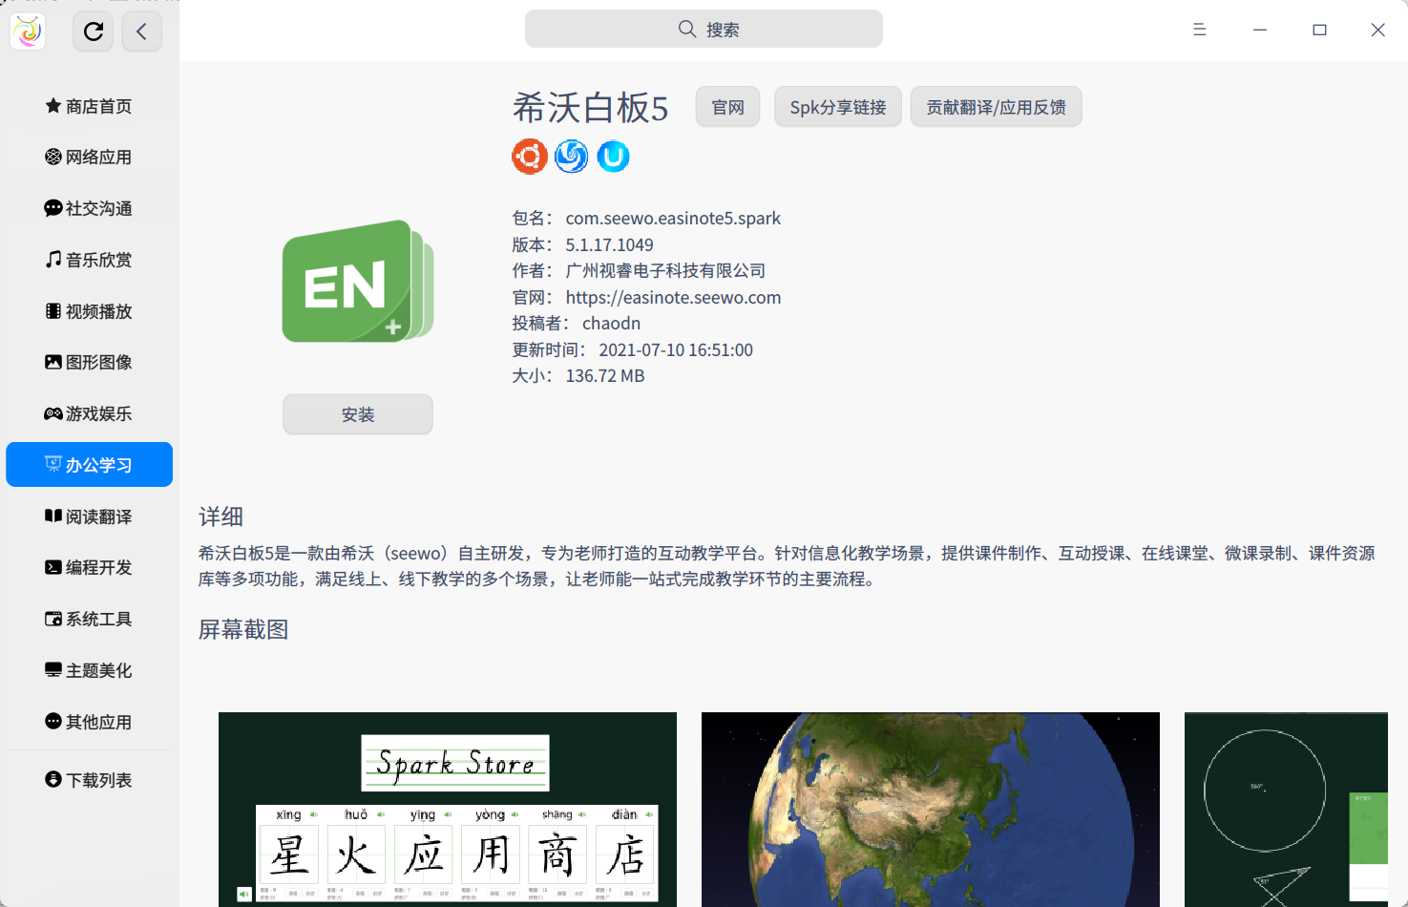The image size is (1408, 907).
Task: Show the 其他应用 category
Action: click(90, 722)
